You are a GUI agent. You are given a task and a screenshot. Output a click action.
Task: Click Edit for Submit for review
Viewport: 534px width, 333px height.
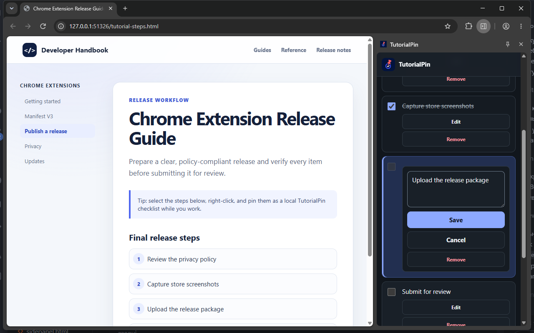click(x=456, y=307)
